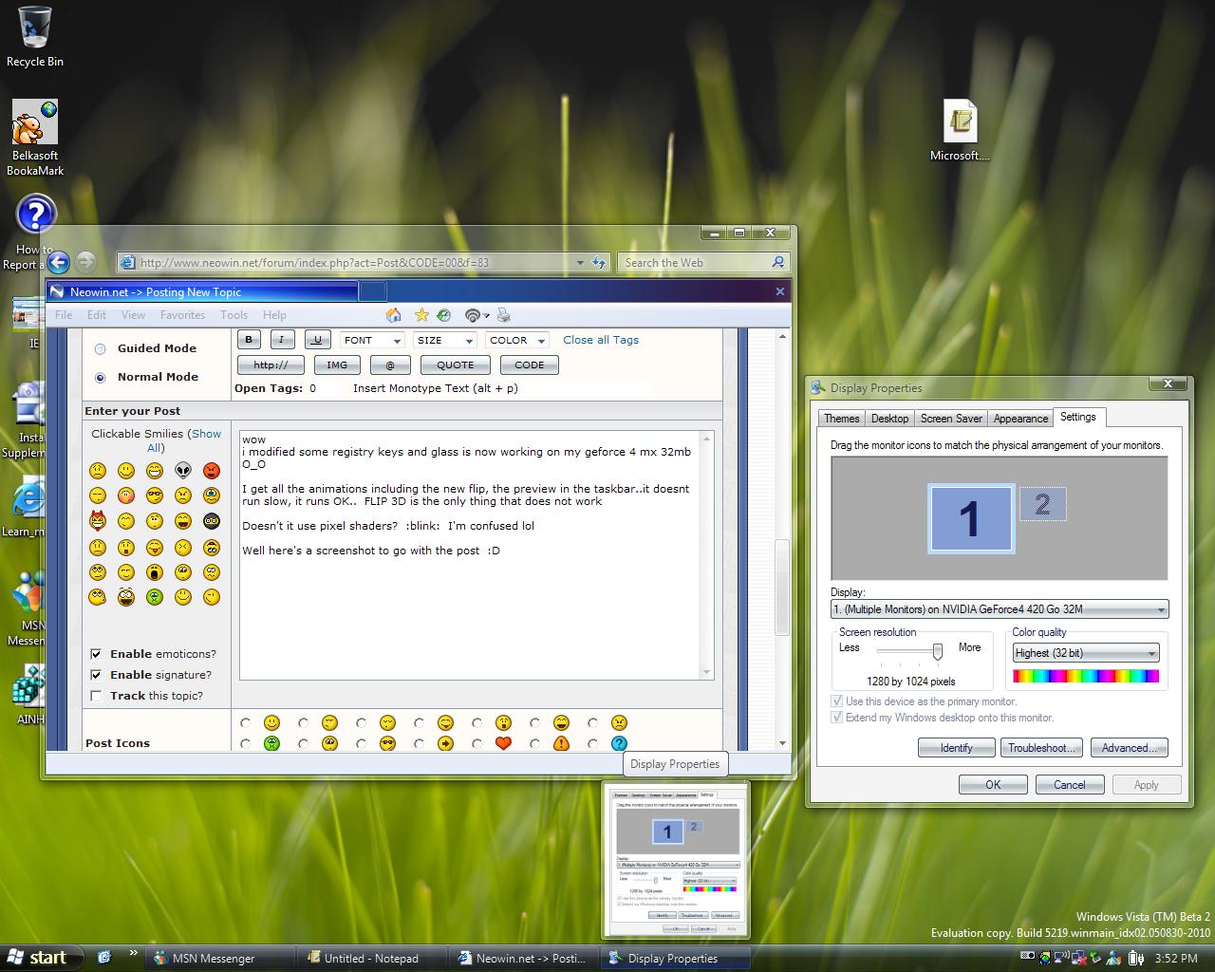Image resolution: width=1215 pixels, height=972 pixels.
Task: Expand the Display monitor selection dropdown
Action: pos(999,609)
